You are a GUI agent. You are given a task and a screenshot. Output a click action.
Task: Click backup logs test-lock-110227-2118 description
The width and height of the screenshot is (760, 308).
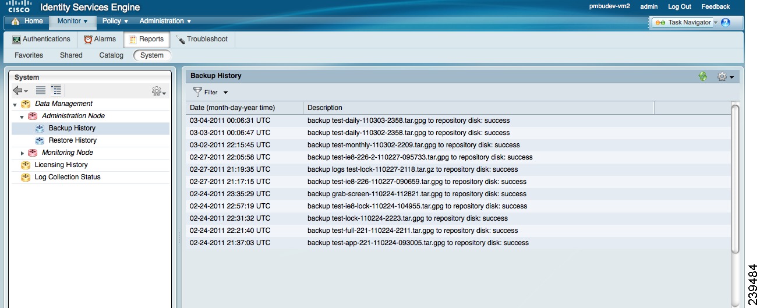pos(412,169)
